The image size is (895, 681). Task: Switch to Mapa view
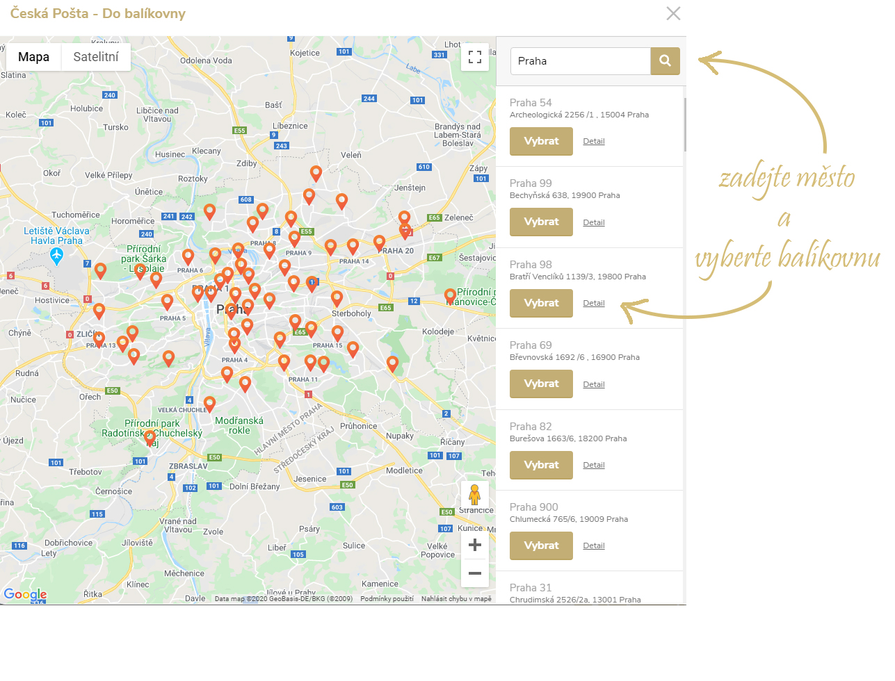(33, 57)
